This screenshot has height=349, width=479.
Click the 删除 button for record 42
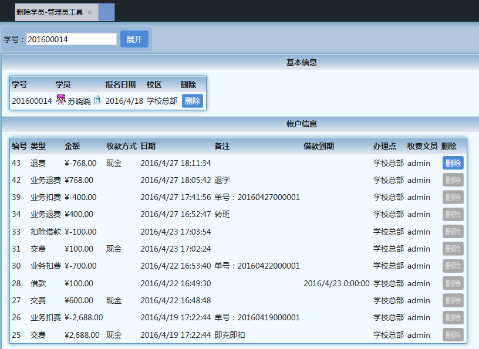pyautogui.click(x=453, y=180)
